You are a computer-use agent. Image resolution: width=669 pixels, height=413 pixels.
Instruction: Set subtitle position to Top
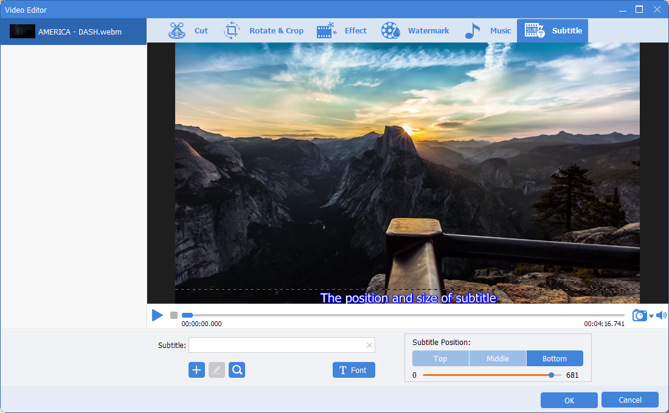(x=440, y=358)
